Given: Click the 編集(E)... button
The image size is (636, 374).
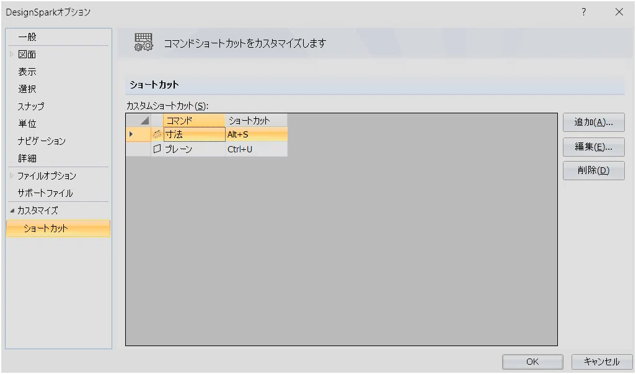Looking at the screenshot, I should 593,147.
